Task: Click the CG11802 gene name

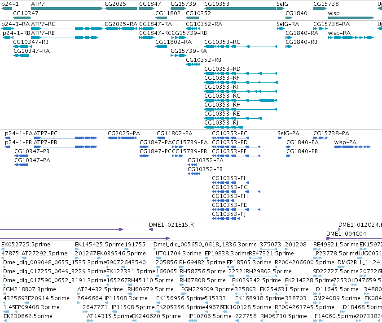Action: tap(168, 13)
